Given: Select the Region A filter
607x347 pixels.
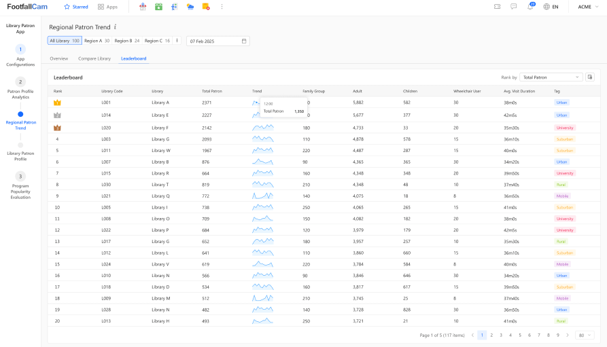Looking at the screenshot, I should 97,41.
